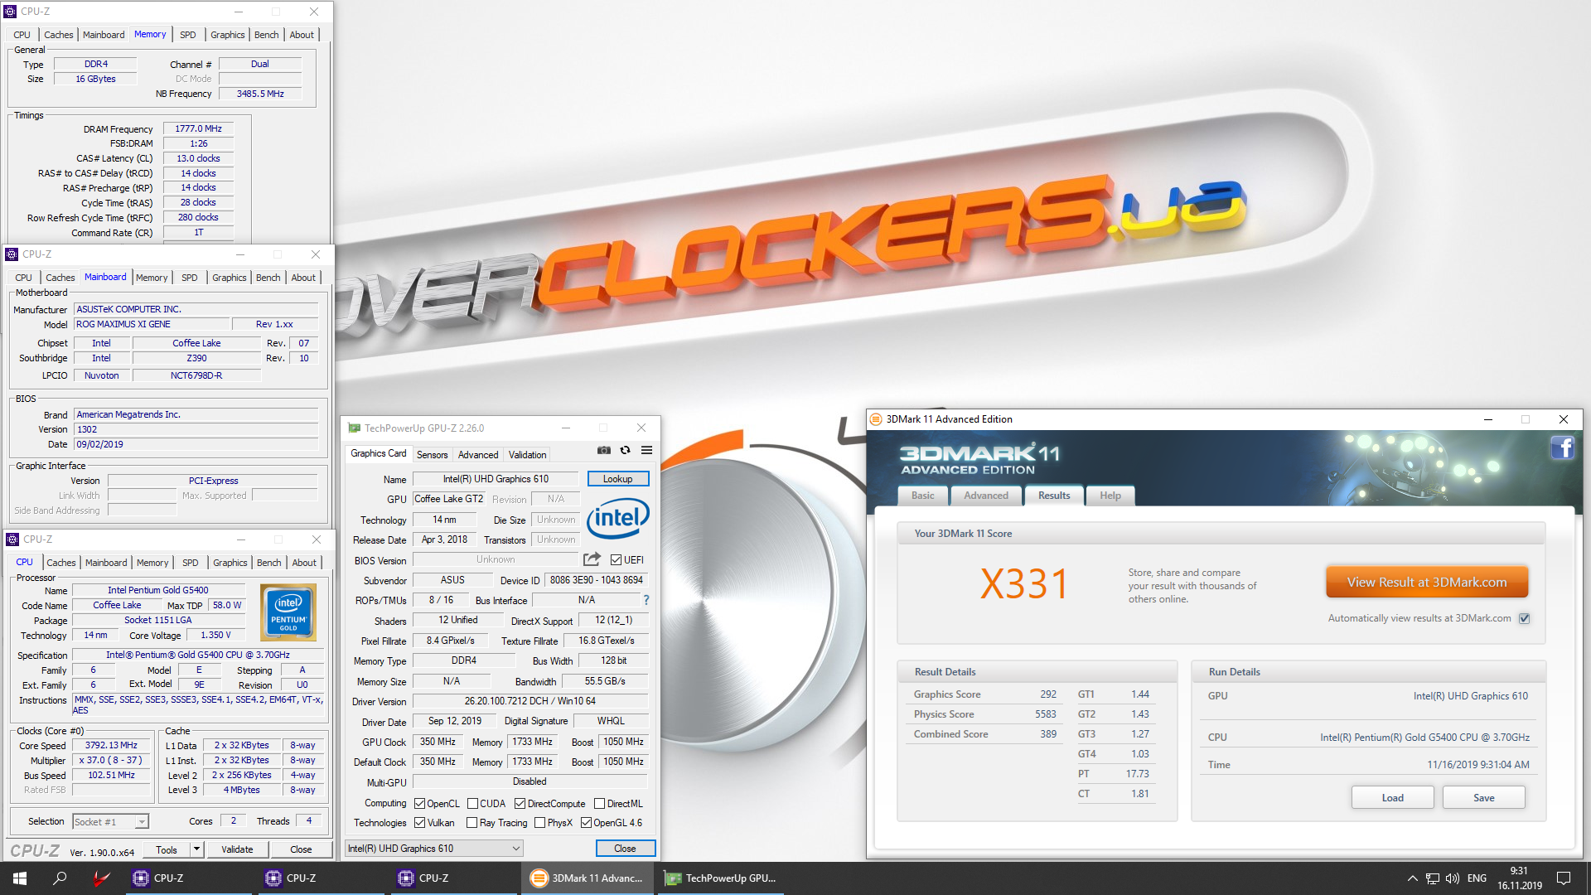Click the Driver Version field in GPU-Z
The image size is (1591, 895).
click(x=530, y=701)
